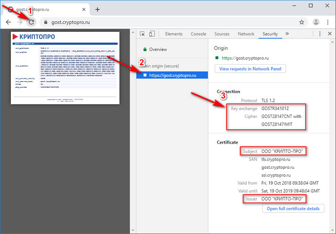Click the page scrollbar down arrow
This screenshot has height=234, width=336.
coord(133,230)
